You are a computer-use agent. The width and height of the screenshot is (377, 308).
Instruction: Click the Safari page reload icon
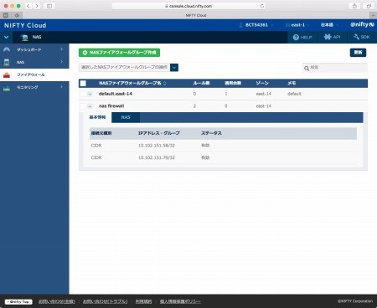coord(262,6)
